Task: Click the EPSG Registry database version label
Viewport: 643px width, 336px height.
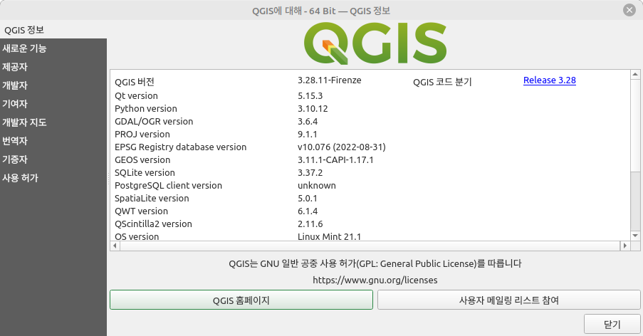Action: coord(180,147)
